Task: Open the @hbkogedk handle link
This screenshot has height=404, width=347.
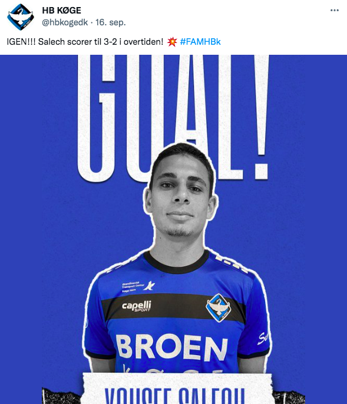Action: (x=65, y=22)
